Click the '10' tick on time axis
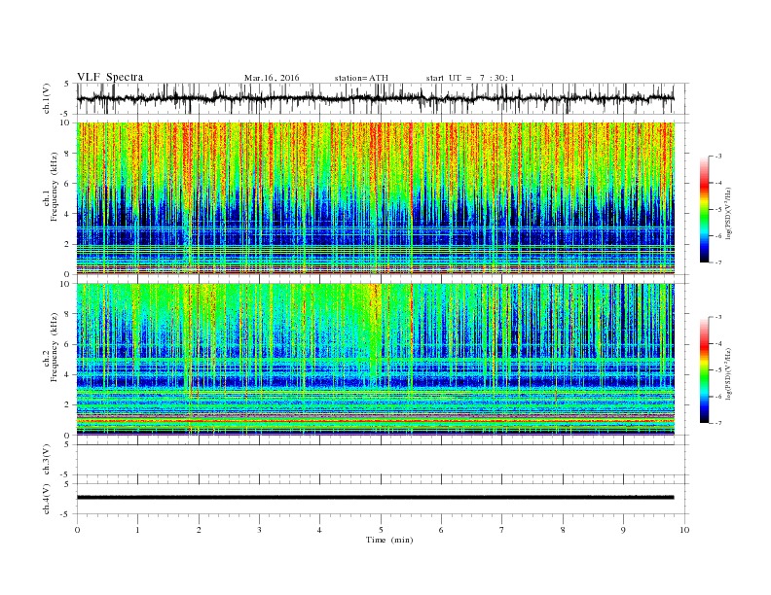 coord(684,530)
